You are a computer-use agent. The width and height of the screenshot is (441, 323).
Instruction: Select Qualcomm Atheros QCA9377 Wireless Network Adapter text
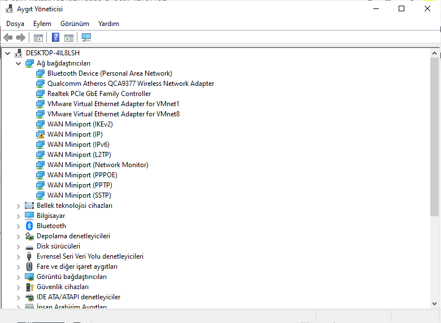(x=131, y=84)
